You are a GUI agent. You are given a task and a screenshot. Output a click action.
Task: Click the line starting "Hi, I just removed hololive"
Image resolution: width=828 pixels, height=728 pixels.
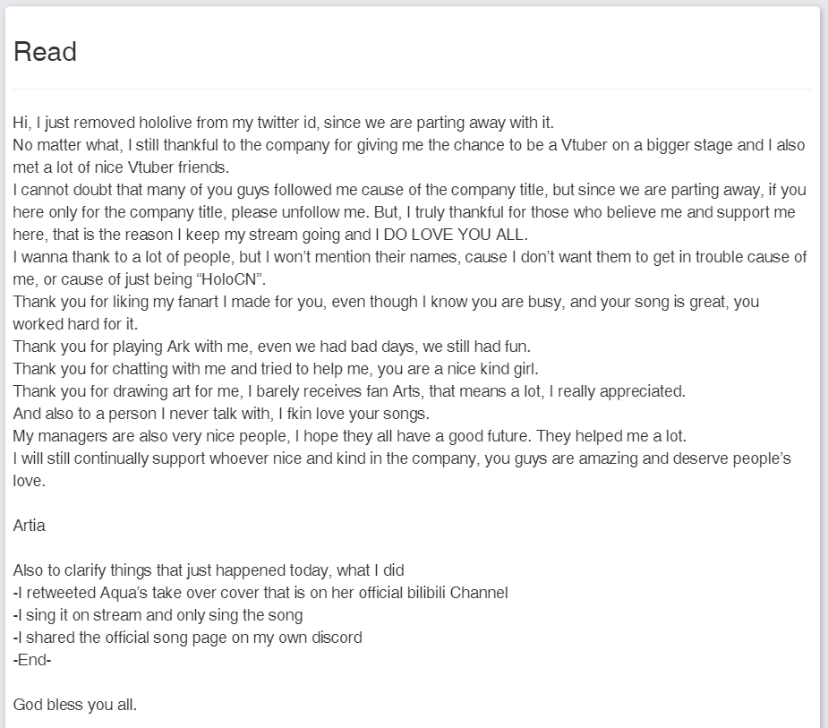pyautogui.click(x=284, y=123)
